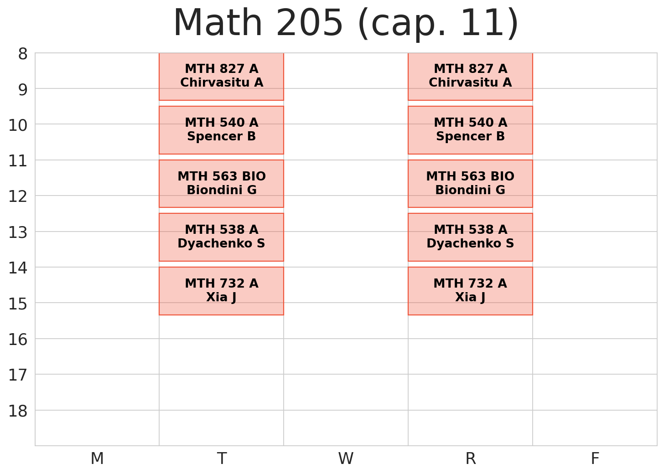Select the 18 hour axis label
Viewport: 664px width, 474px height.
tap(18, 411)
